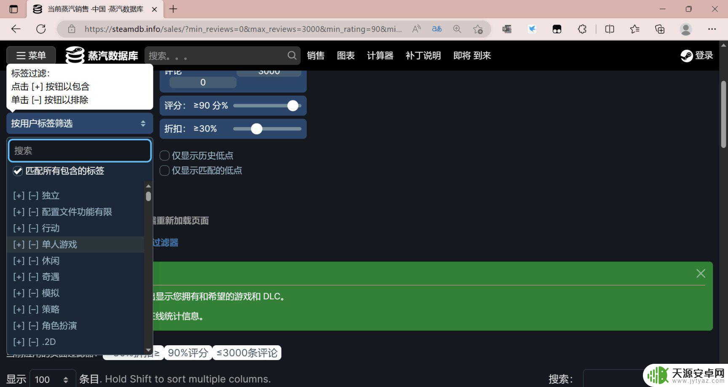The height and width of the screenshot is (387, 728).
Task: Open the translate page icon
Action: (437, 29)
